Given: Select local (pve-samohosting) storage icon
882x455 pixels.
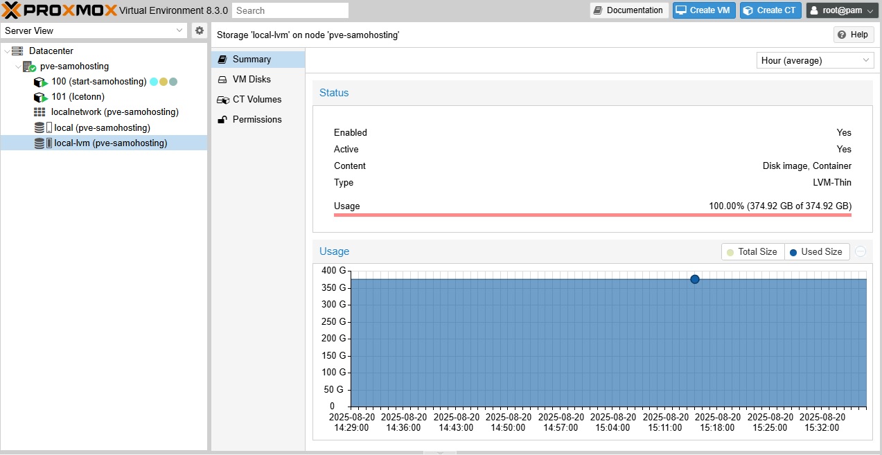Looking at the screenshot, I should (x=39, y=127).
